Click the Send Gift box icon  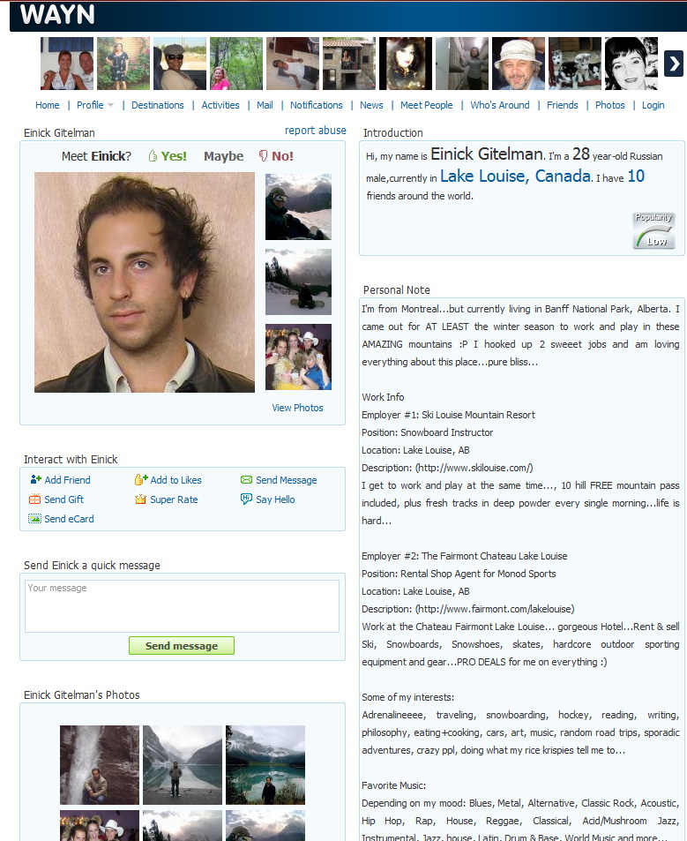tap(34, 499)
